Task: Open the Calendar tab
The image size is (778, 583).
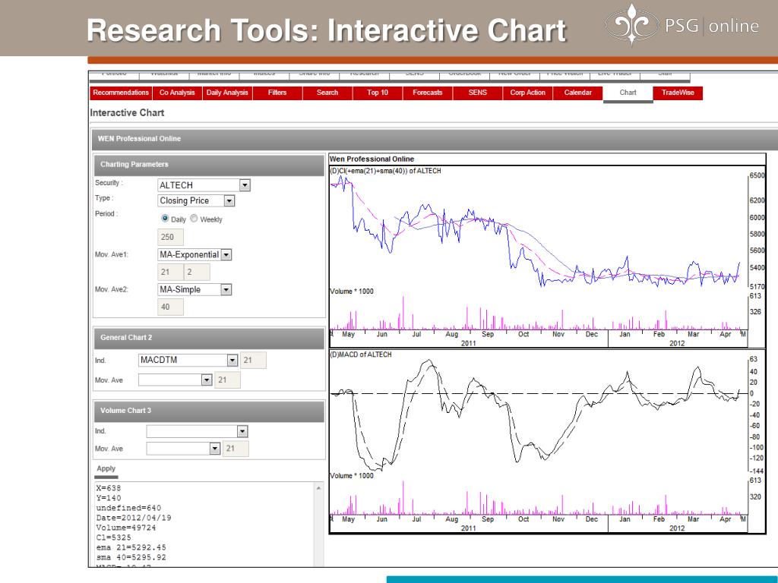Action: coord(578,93)
